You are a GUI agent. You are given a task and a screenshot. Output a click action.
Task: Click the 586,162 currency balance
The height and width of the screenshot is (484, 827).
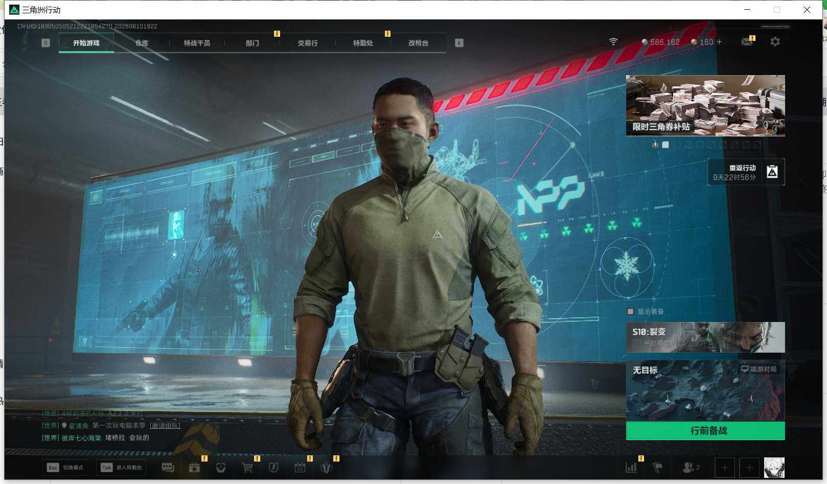(660, 42)
